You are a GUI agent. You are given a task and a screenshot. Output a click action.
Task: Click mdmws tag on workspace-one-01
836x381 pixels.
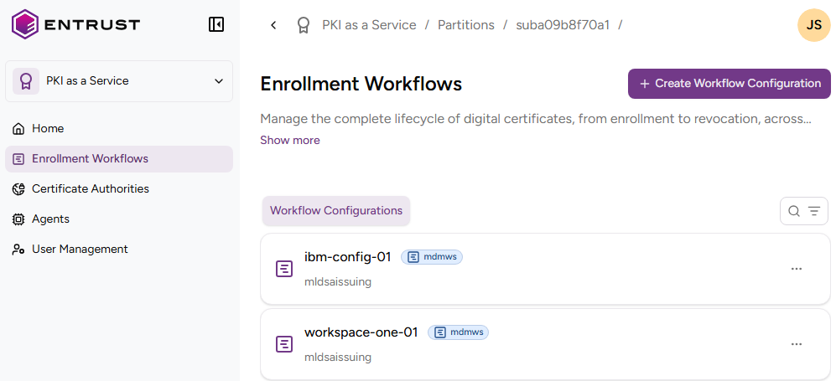pyautogui.click(x=459, y=332)
